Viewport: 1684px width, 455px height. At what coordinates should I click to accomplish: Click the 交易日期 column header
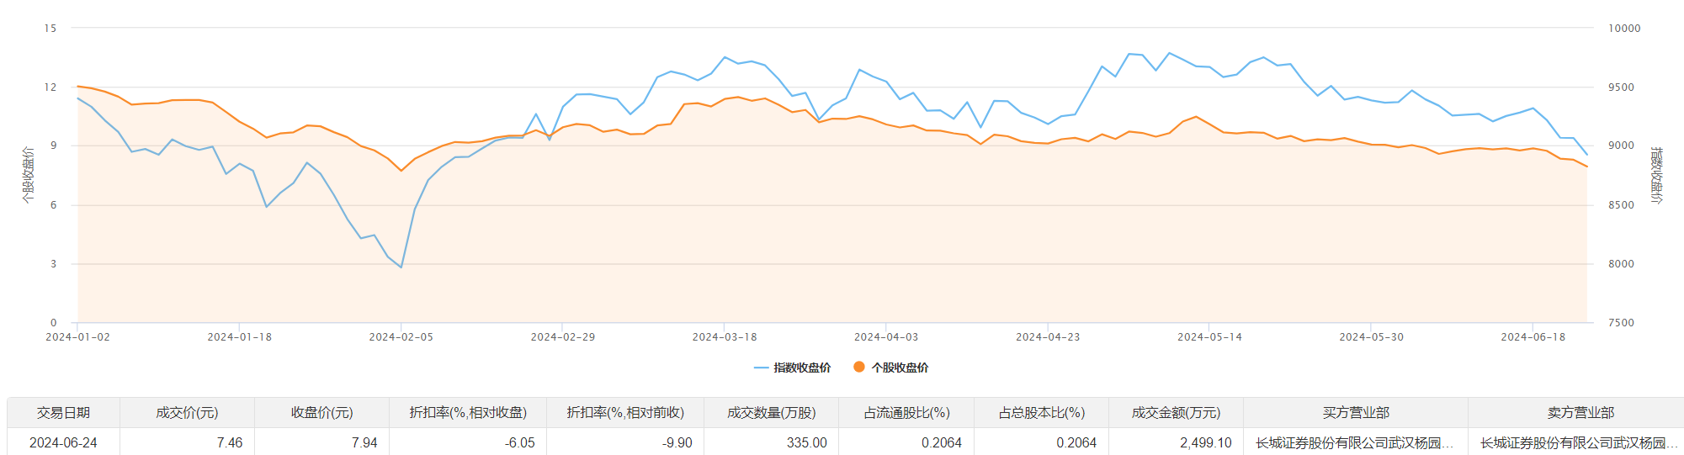tap(63, 412)
